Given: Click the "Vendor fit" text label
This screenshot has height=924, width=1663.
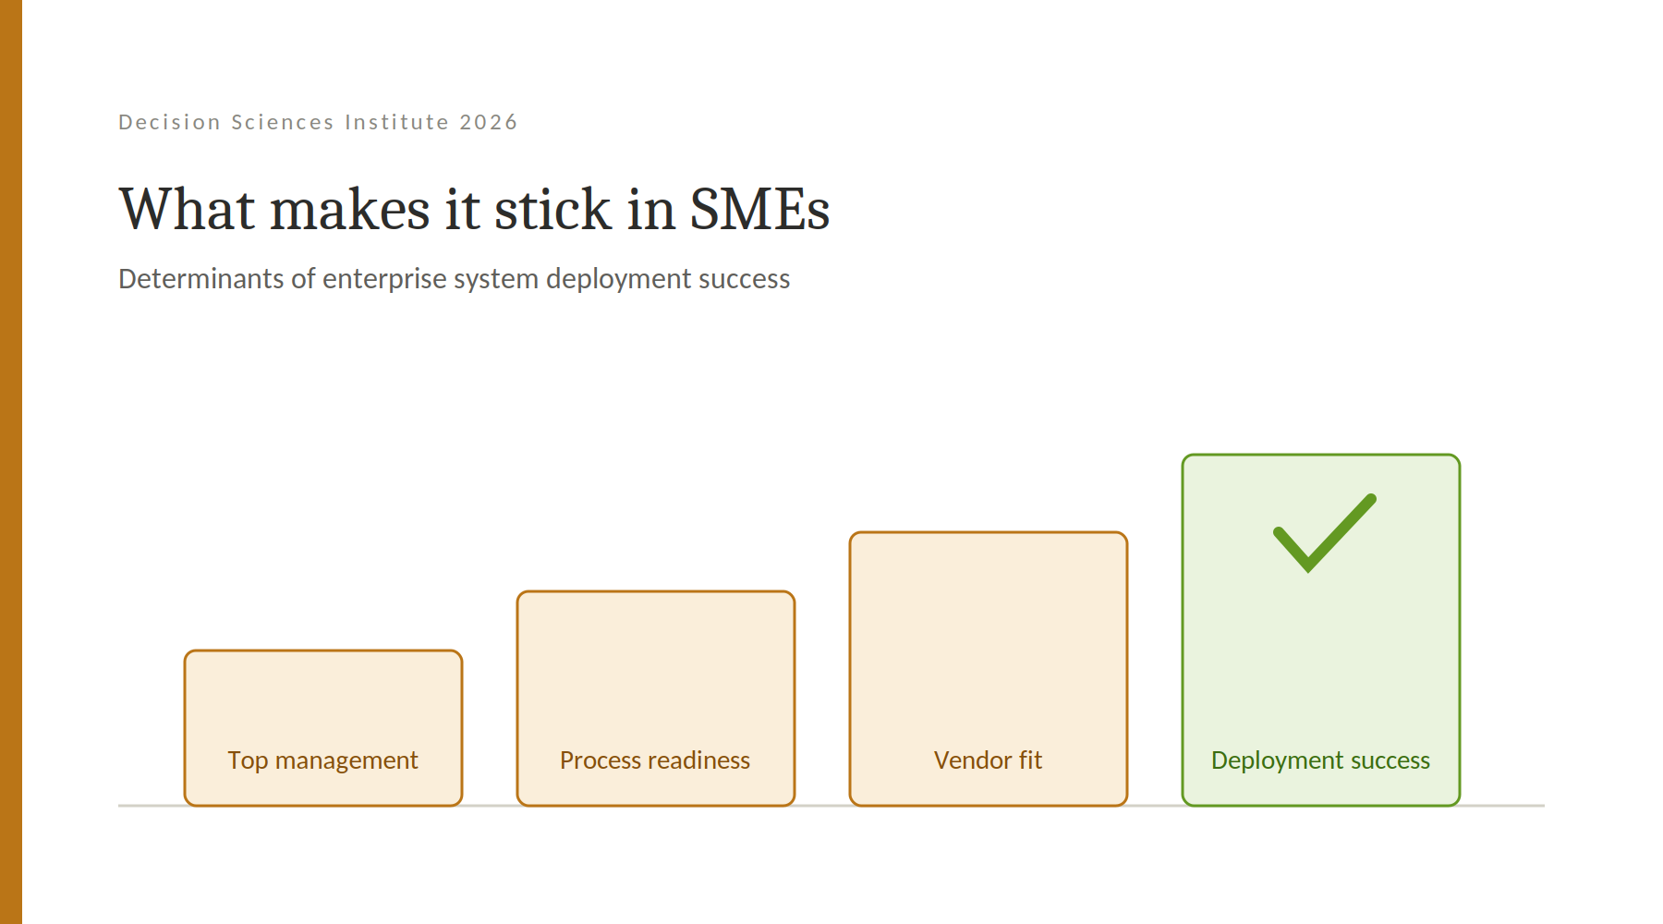Looking at the screenshot, I should pos(988,760).
